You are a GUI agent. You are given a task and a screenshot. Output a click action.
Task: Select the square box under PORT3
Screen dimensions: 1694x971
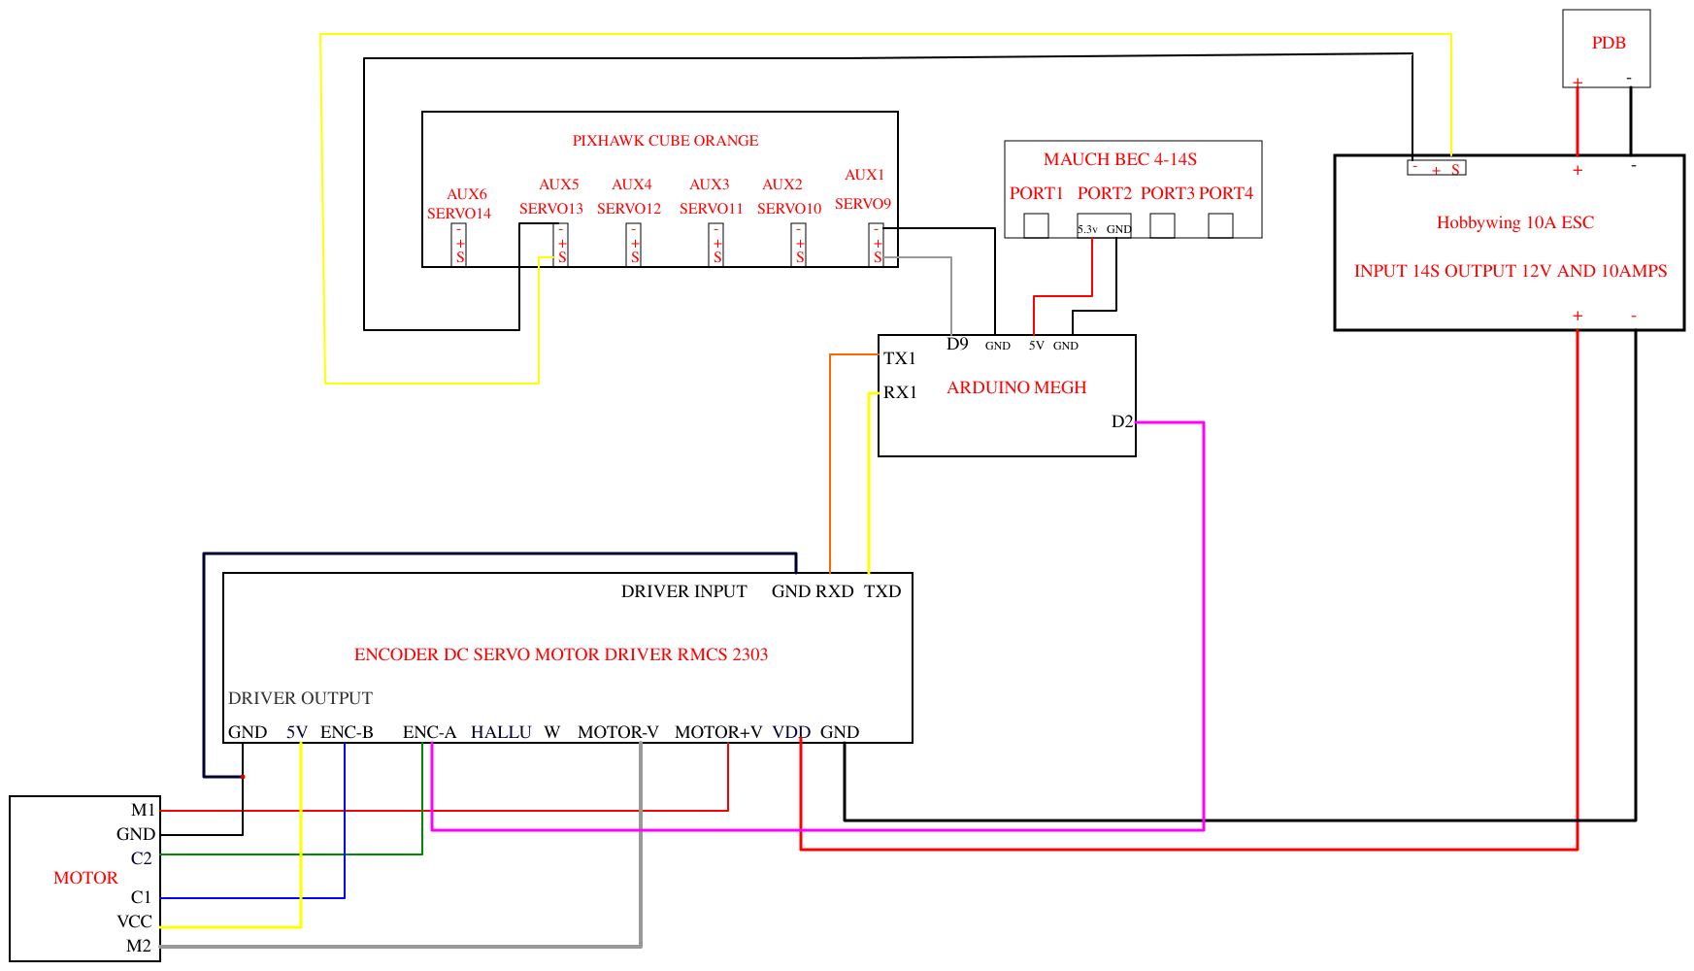[1163, 225]
